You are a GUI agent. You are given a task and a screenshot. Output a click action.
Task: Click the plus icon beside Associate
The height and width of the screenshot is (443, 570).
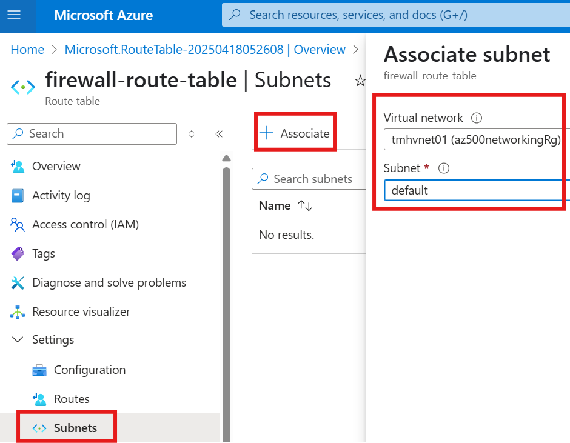pyautogui.click(x=266, y=133)
